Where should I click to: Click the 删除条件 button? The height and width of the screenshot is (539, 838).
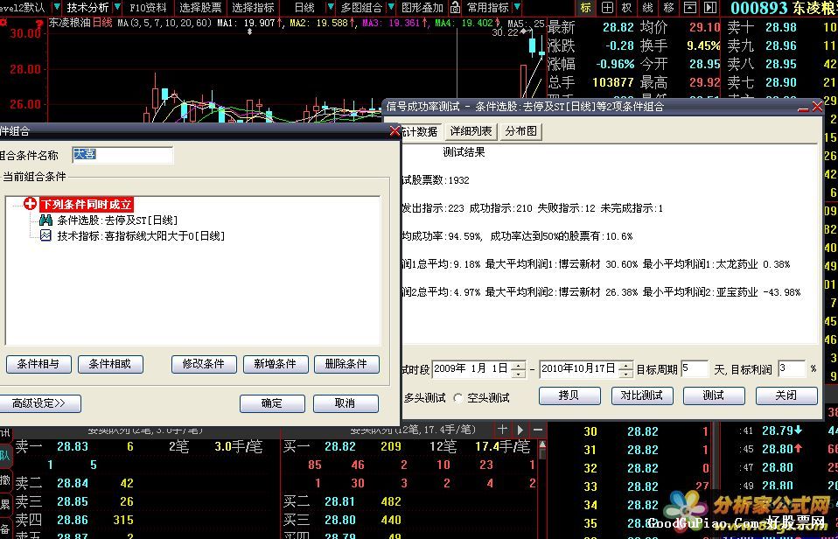(x=346, y=364)
